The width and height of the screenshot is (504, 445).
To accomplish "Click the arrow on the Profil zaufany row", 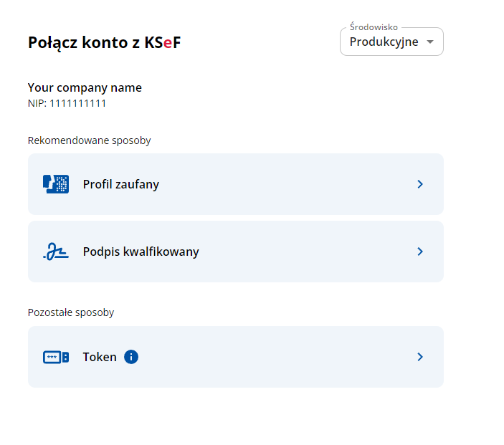I will [x=420, y=184].
